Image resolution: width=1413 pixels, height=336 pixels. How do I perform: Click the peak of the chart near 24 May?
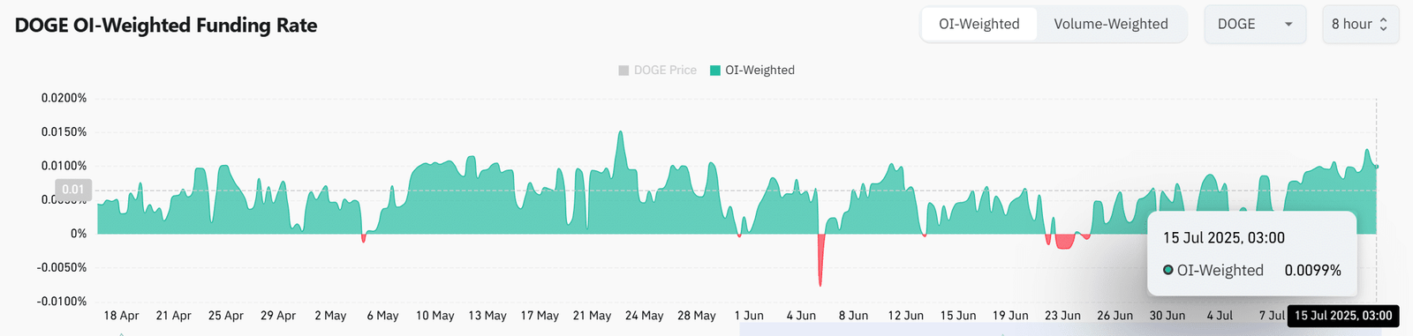click(x=620, y=132)
